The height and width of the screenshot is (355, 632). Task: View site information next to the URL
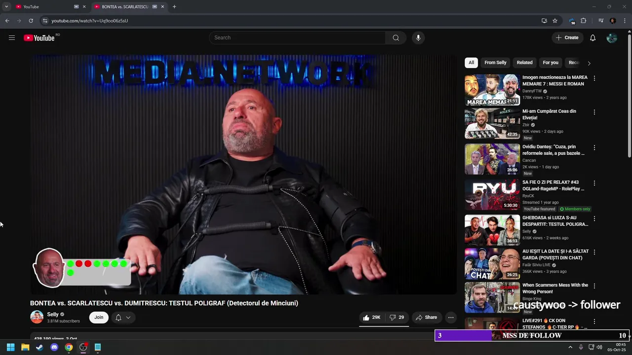(45, 21)
